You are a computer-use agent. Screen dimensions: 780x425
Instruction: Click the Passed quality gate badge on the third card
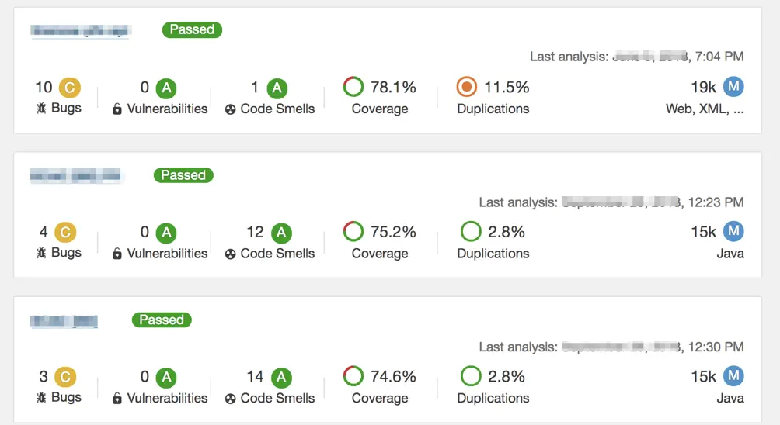point(162,320)
